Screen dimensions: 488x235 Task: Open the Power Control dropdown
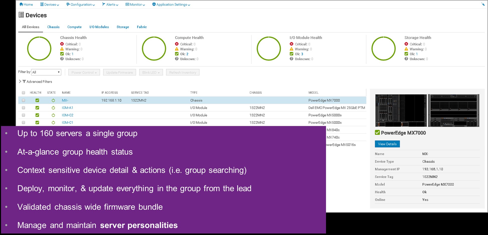pyautogui.click(x=84, y=72)
